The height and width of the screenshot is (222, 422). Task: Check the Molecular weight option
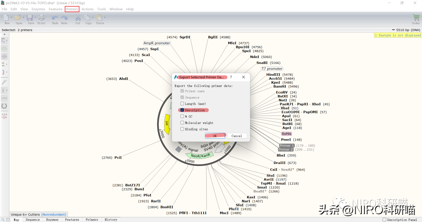(182, 123)
